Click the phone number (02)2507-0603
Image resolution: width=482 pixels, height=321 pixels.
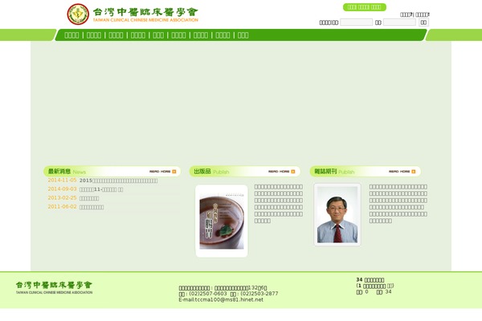208,294
